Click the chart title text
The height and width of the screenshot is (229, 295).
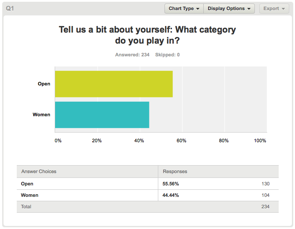tap(147, 35)
